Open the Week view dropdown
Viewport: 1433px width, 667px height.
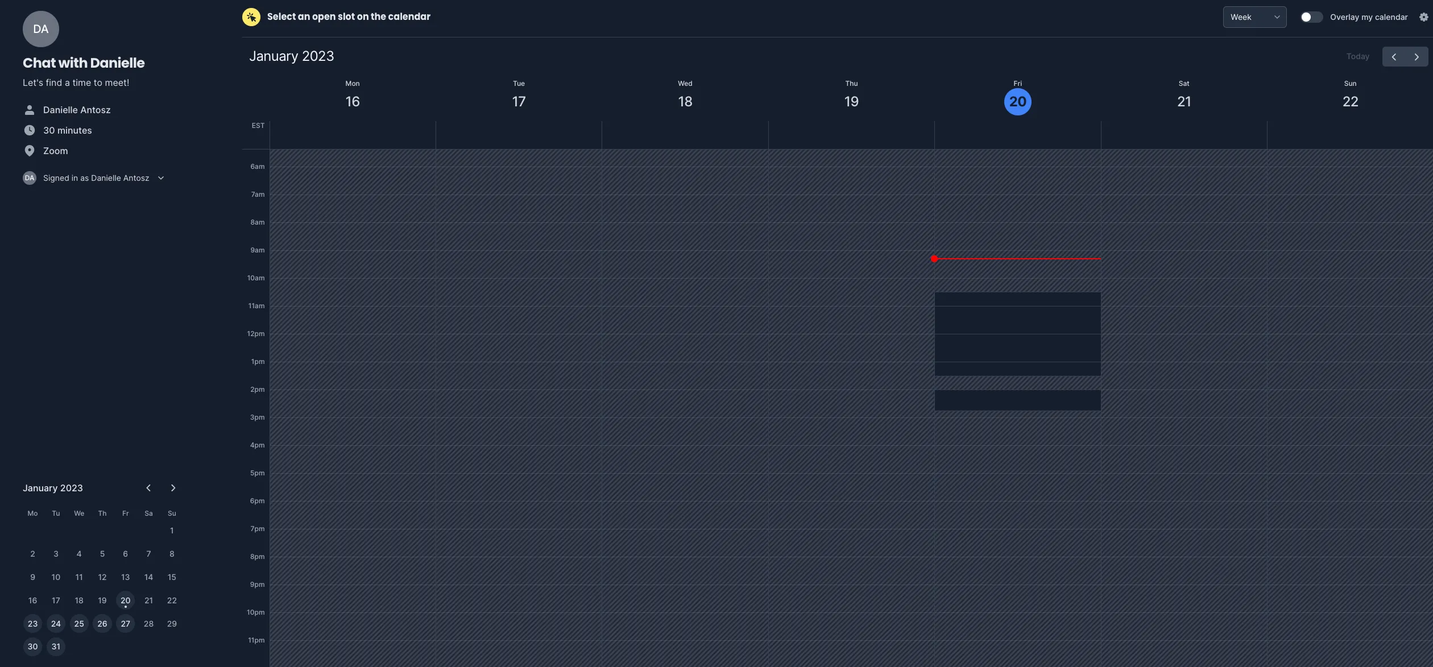click(x=1254, y=16)
